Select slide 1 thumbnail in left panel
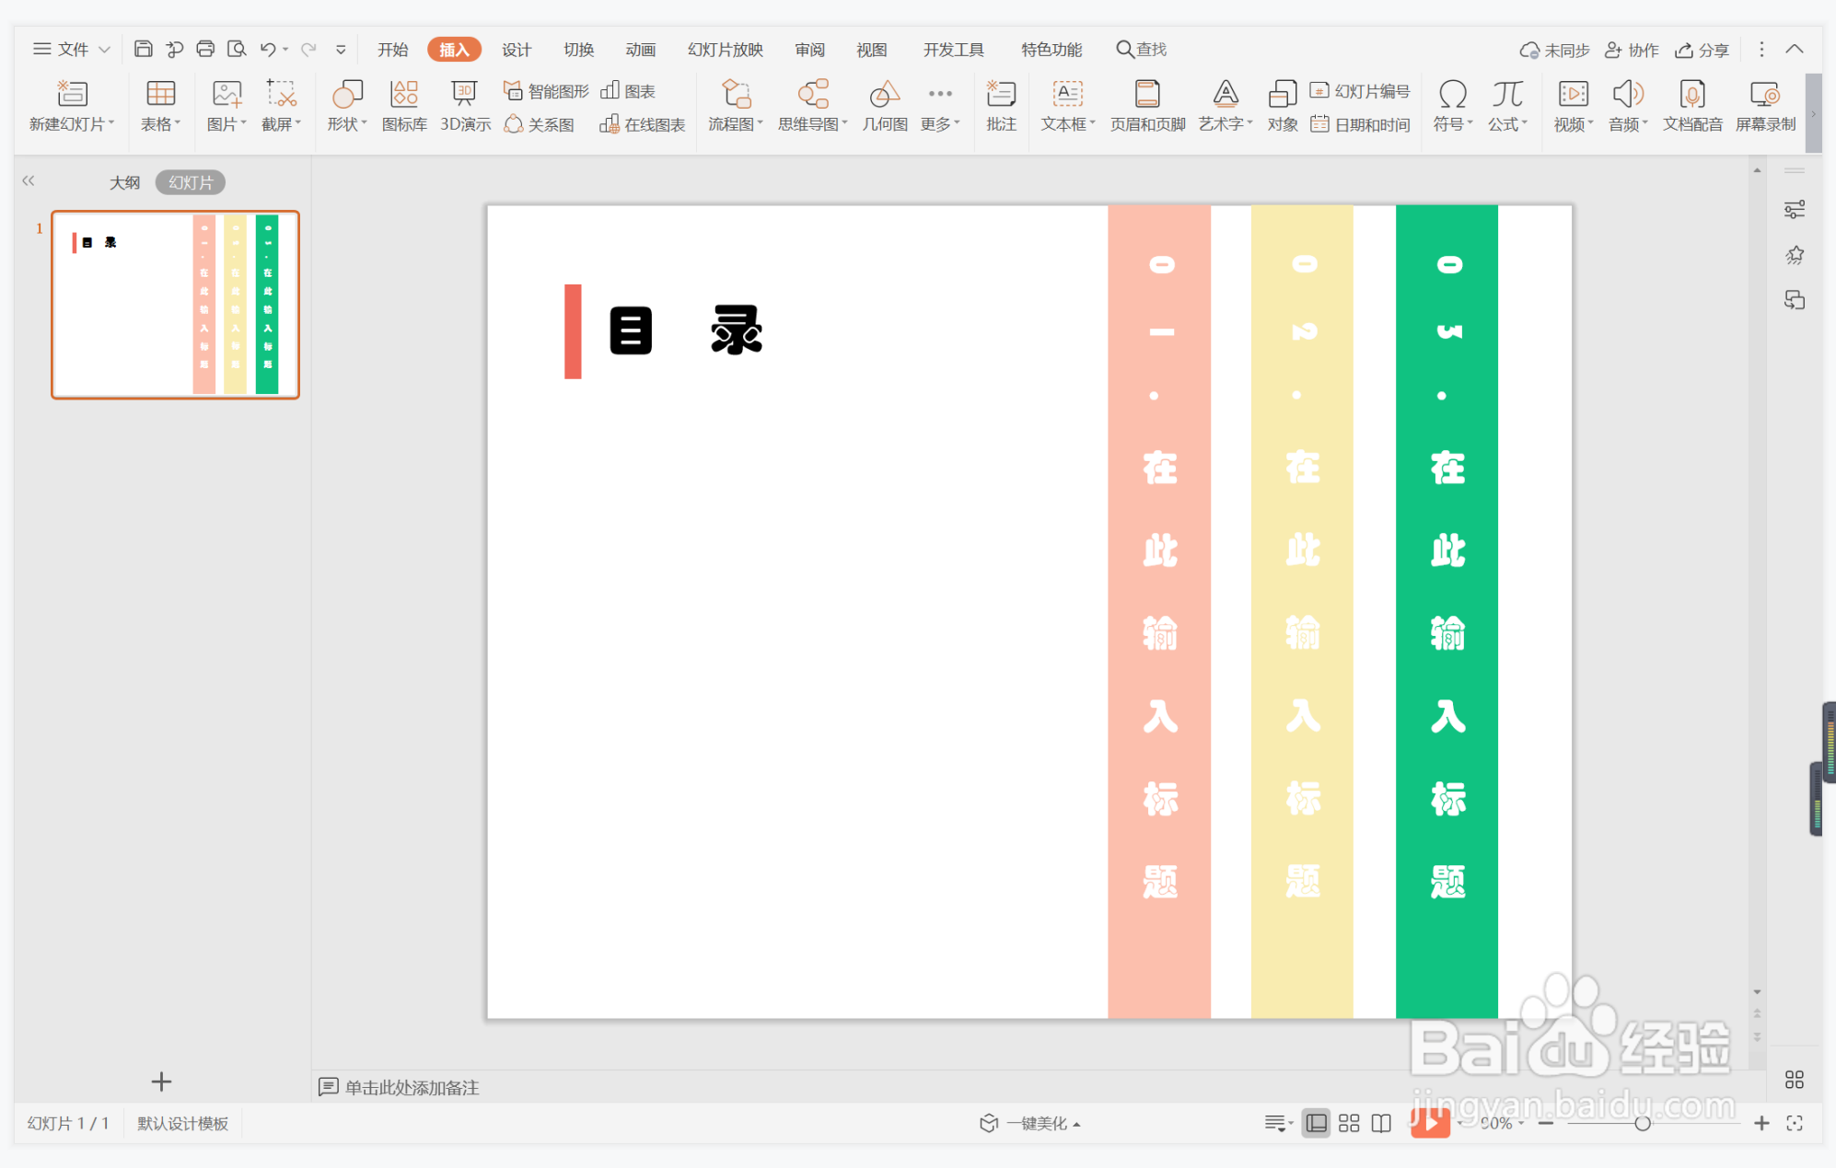Screen dimensions: 1836x1168 click(175, 305)
